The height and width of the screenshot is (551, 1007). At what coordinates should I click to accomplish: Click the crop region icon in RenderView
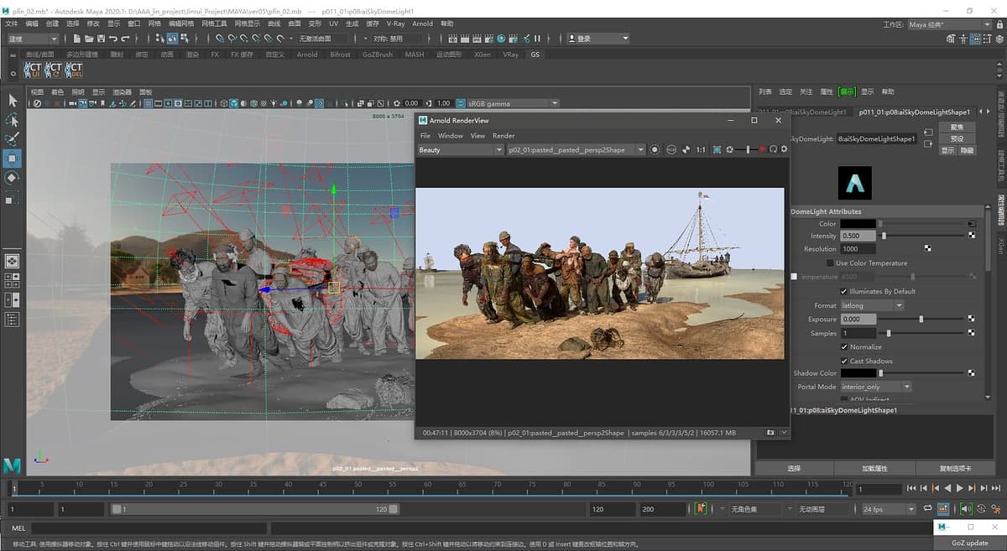point(717,149)
